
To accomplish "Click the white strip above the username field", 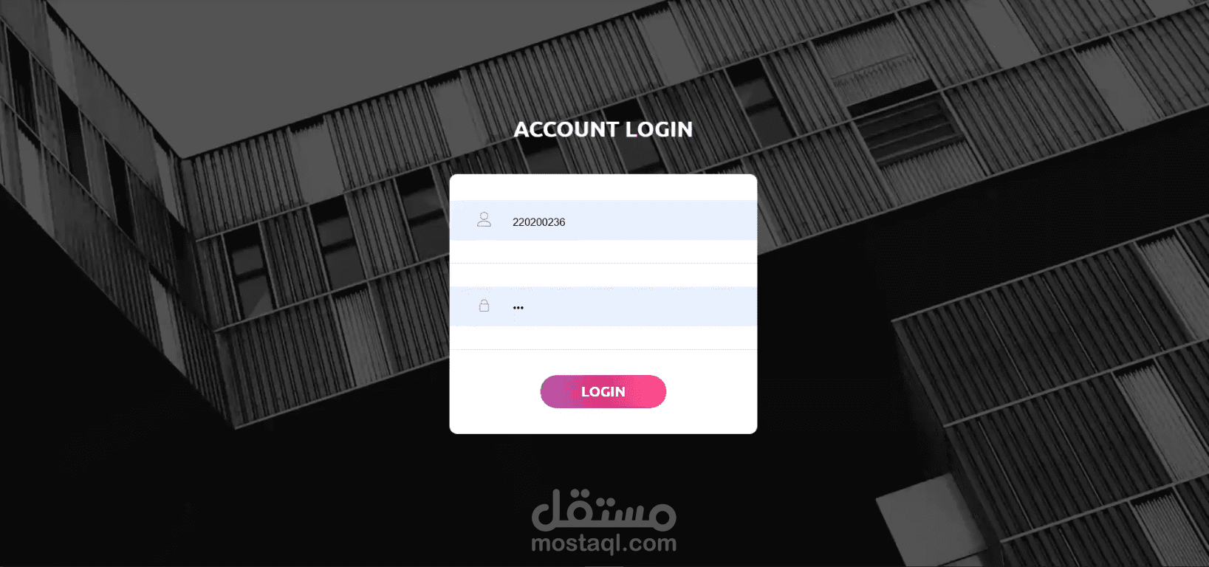I will pyautogui.click(x=603, y=188).
